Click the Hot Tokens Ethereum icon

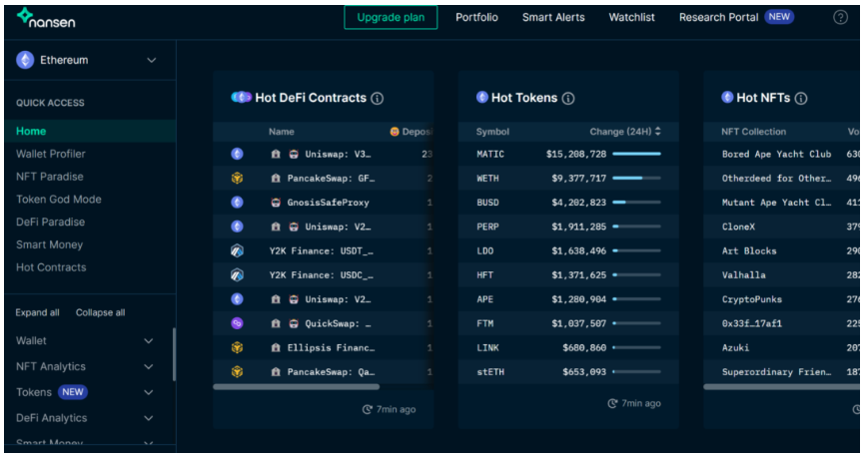click(x=482, y=97)
